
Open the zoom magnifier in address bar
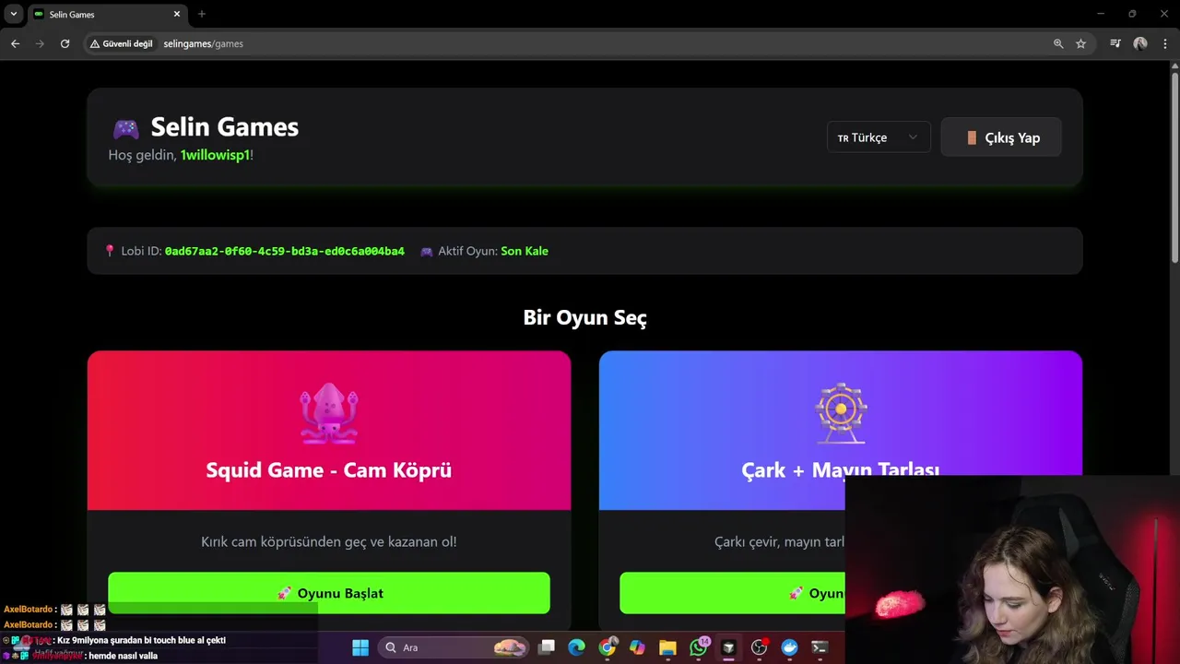click(x=1058, y=43)
